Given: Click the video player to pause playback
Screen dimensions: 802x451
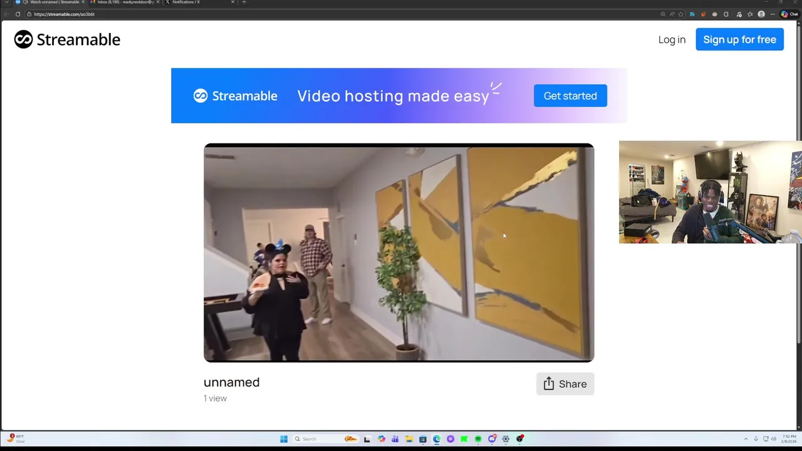Looking at the screenshot, I should pyautogui.click(x=398, y=252).
